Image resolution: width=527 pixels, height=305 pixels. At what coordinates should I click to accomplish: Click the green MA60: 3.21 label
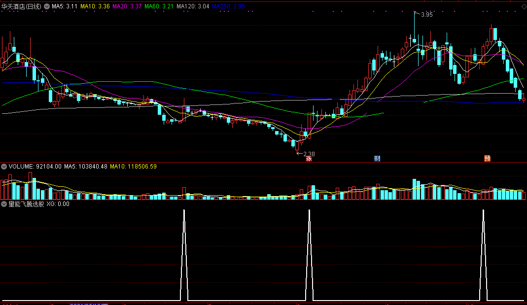point(159,6)
